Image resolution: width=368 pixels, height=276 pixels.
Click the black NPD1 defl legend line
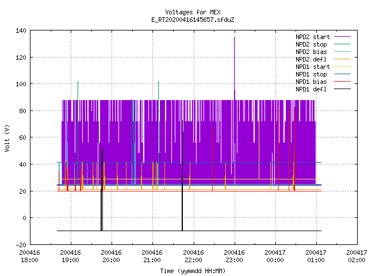click(343, 89)
